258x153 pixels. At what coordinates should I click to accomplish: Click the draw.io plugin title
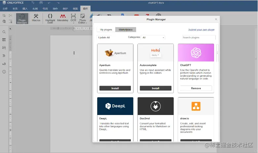(x=184, y=118)
